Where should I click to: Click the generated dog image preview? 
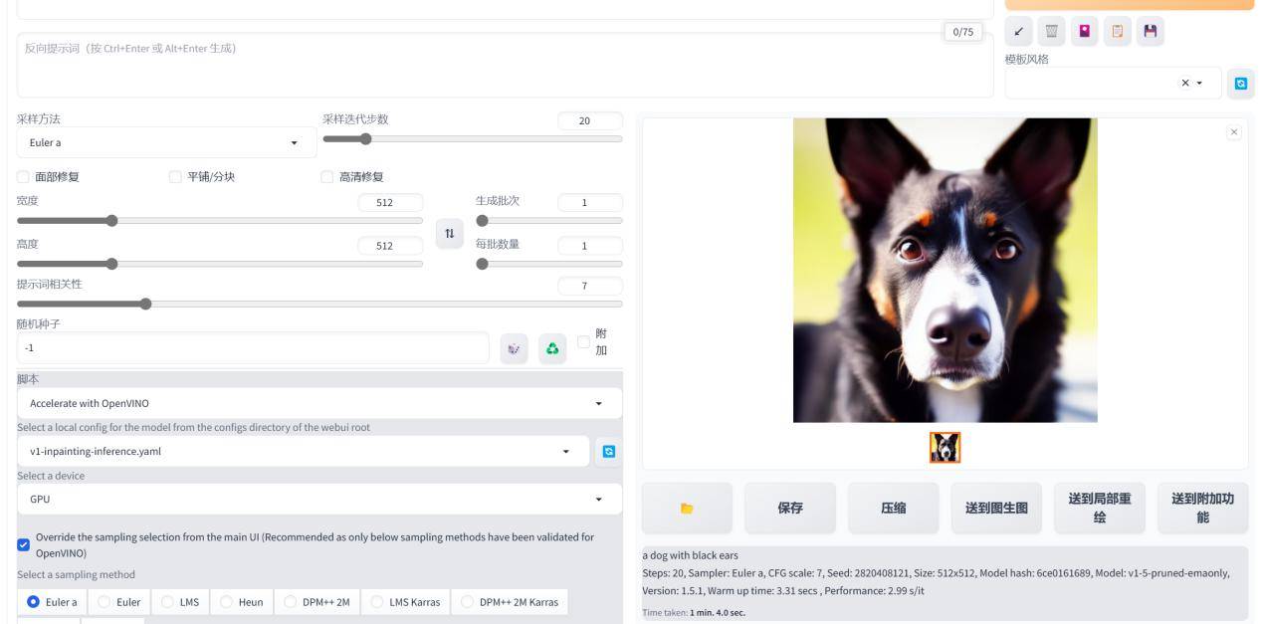(945, 271)
